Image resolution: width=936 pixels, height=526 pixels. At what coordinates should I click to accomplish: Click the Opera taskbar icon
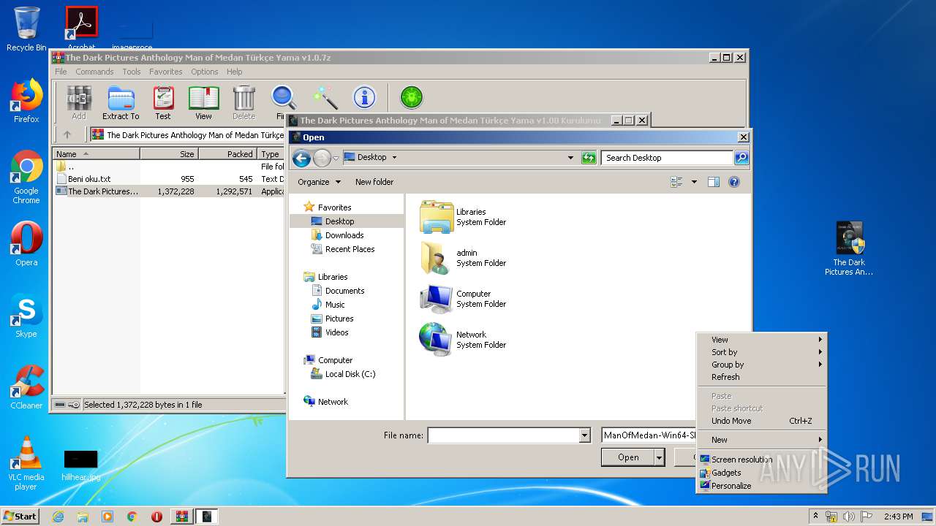pos(156,517)
